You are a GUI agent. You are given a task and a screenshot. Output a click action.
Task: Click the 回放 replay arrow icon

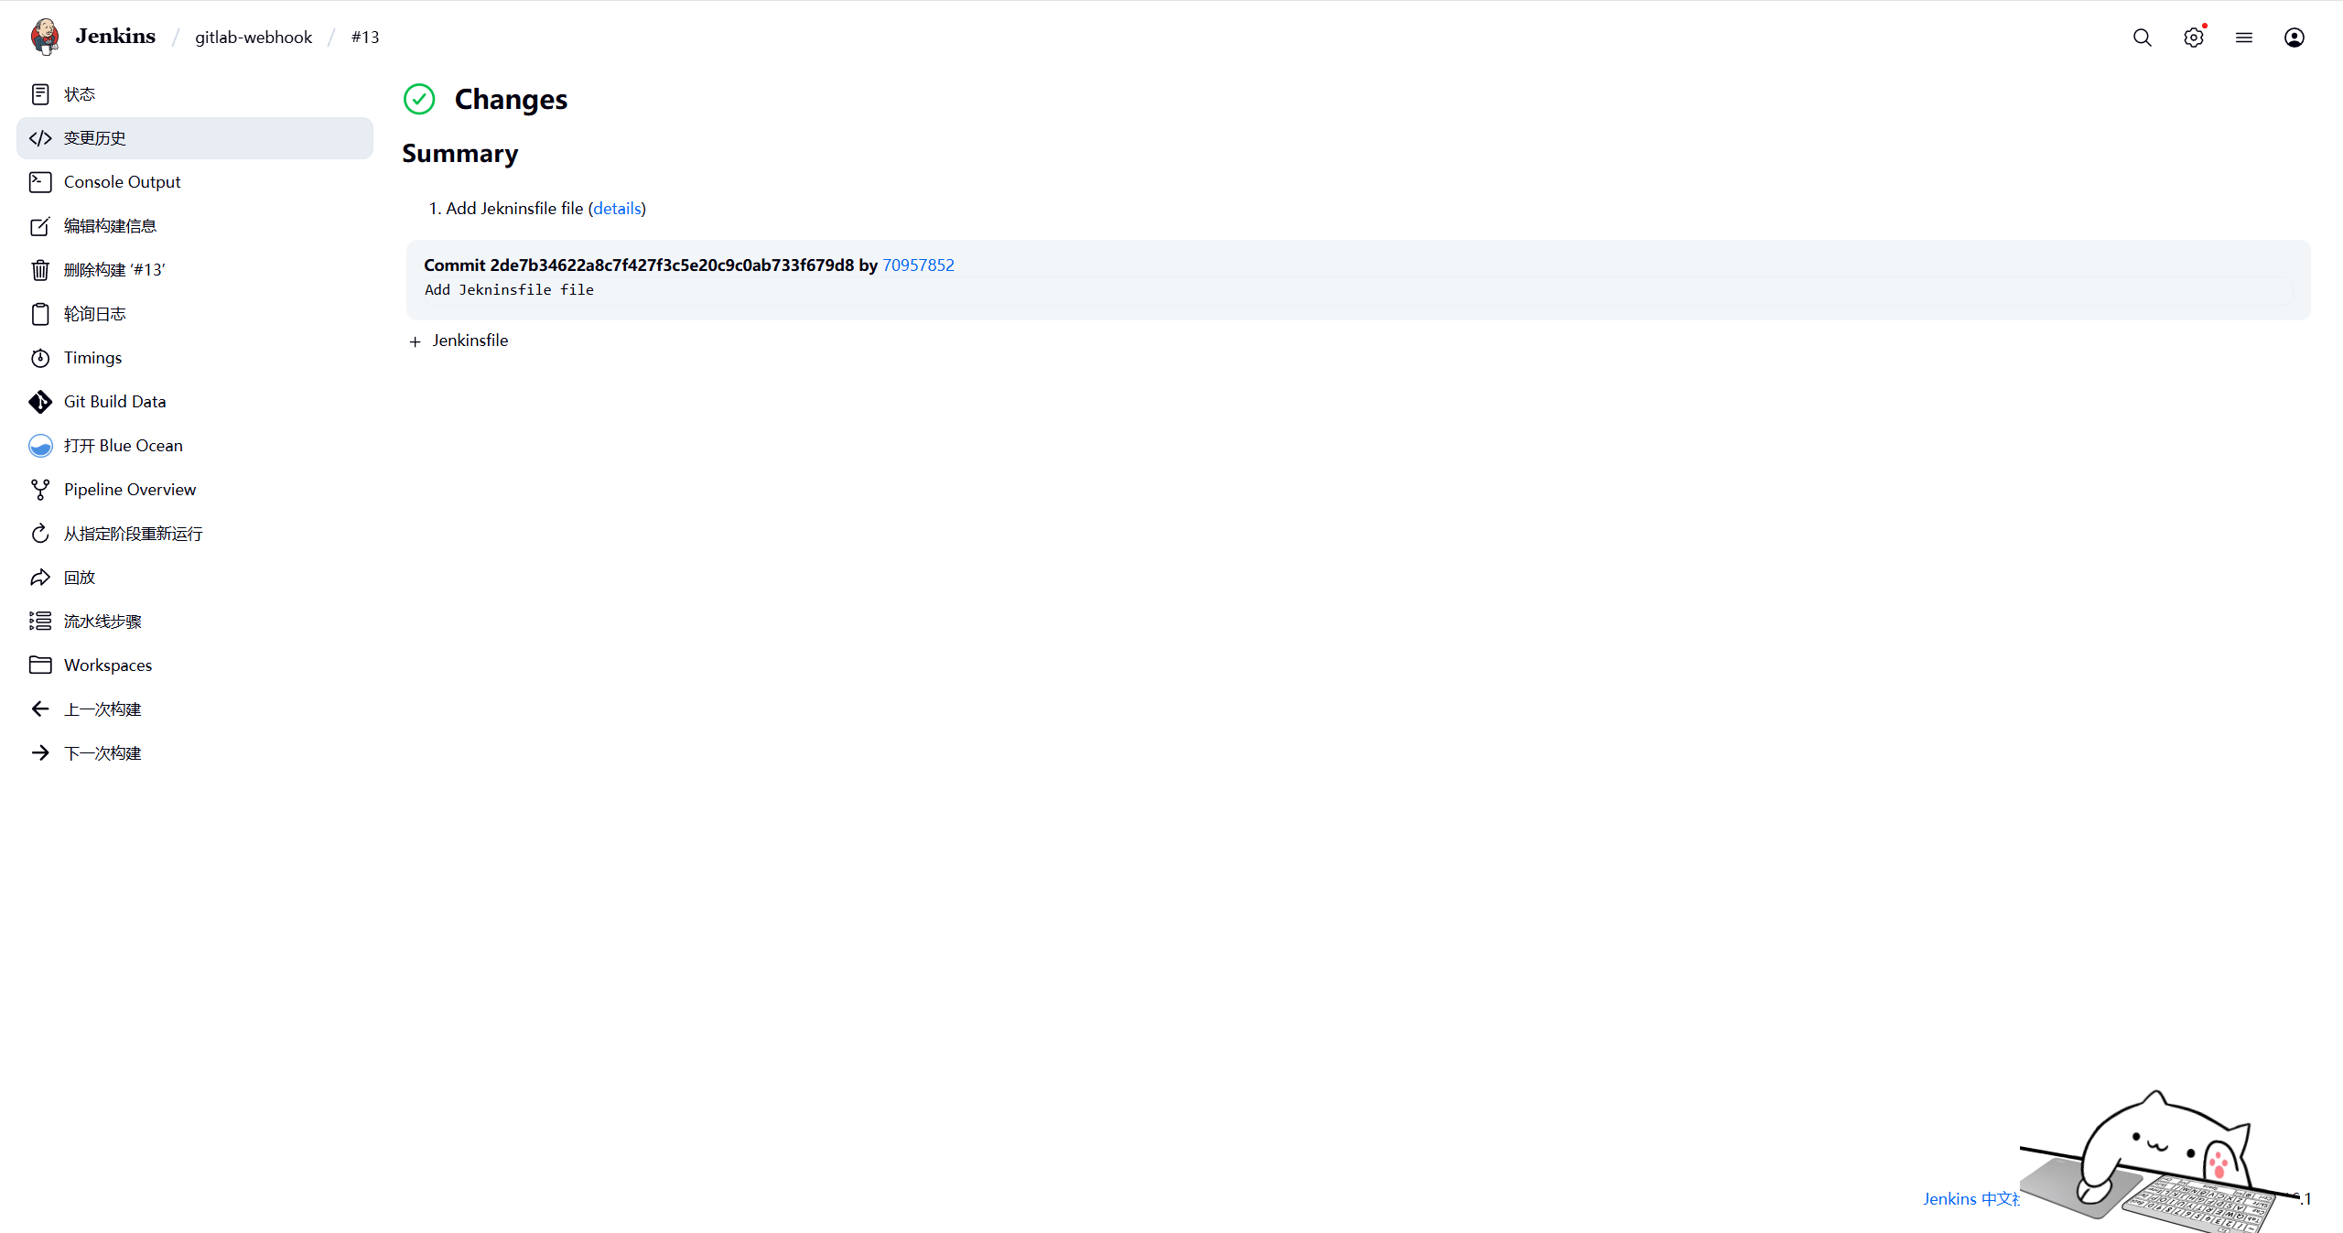tap(40, 578)
